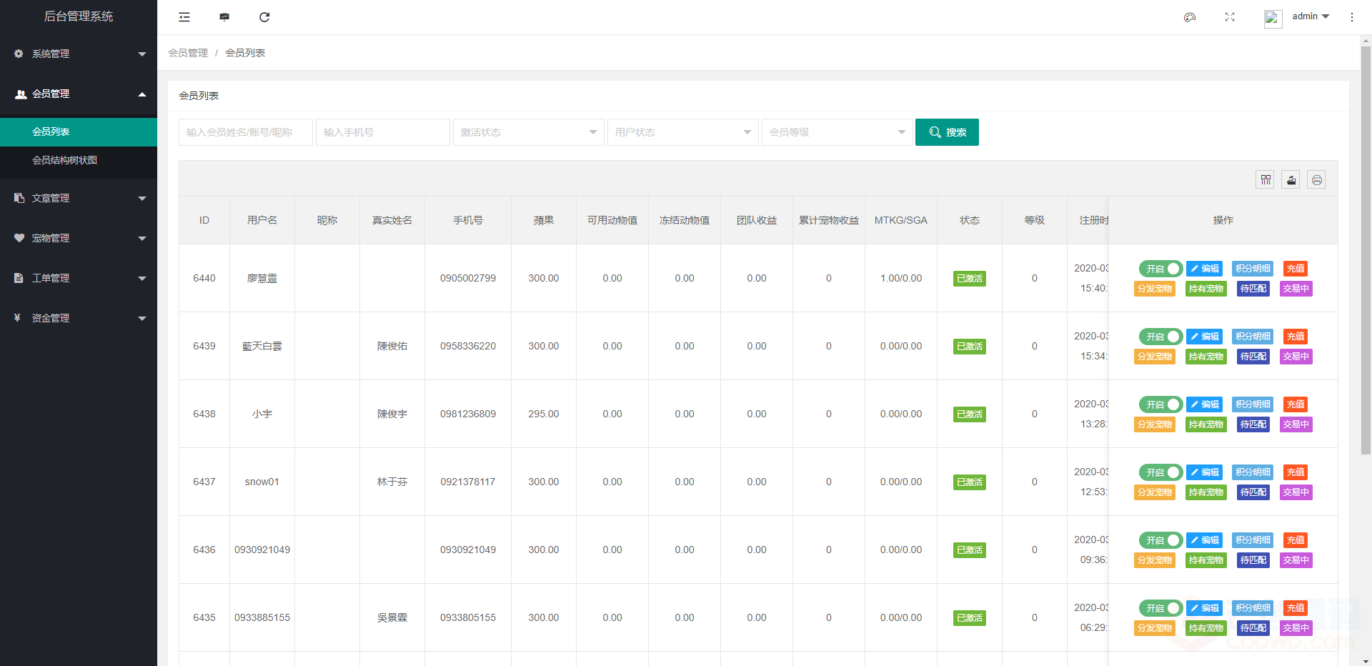Image resolution: width=1372 pixels, height=666 pixels.
Task: Select 会员列表 in the sidebar
Action: click(79, 131)
